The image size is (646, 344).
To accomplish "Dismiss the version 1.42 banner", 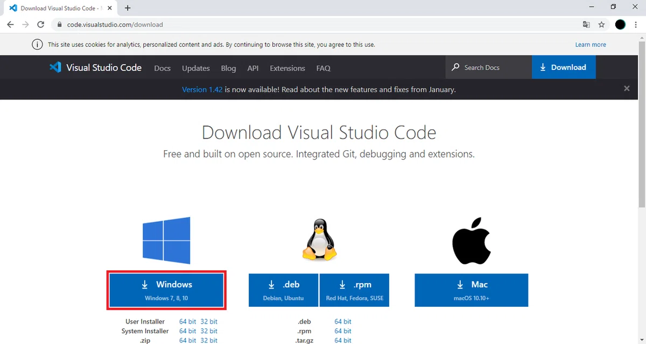I will tap(627, 88).
